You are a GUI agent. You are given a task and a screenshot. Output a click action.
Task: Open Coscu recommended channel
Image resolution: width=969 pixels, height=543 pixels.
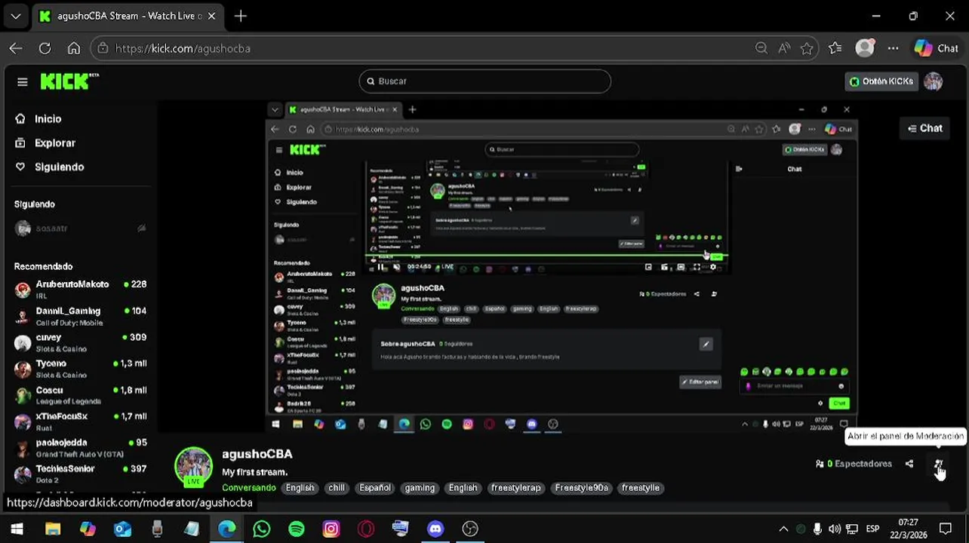[80, 395]
